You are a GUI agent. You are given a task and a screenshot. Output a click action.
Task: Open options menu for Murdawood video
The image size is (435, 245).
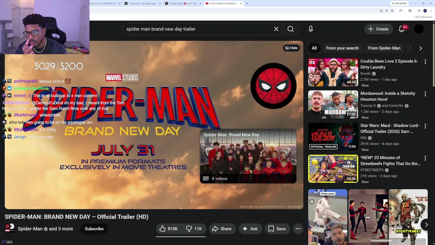[425, 94]
